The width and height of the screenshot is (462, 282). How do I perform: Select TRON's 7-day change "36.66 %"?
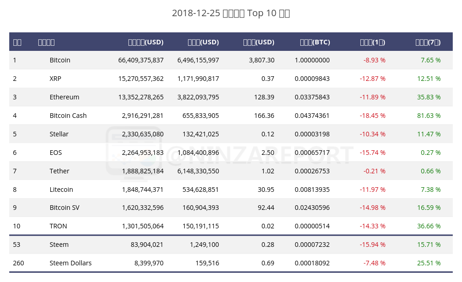click(x=429, y=226)
